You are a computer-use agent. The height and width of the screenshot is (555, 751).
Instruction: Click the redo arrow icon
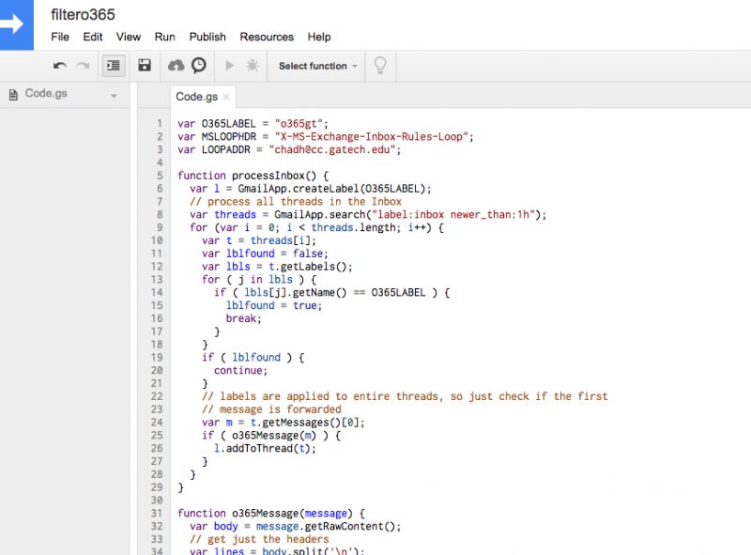pos(83,66)
